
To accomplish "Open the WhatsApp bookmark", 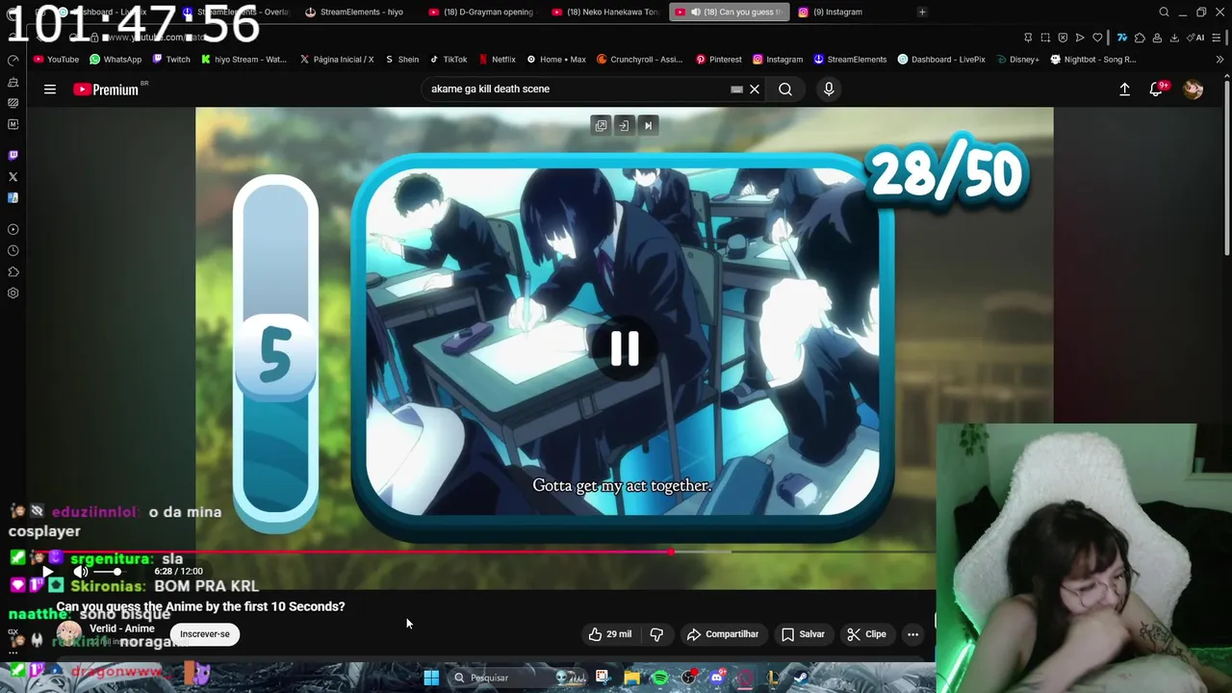I will 115,60.
